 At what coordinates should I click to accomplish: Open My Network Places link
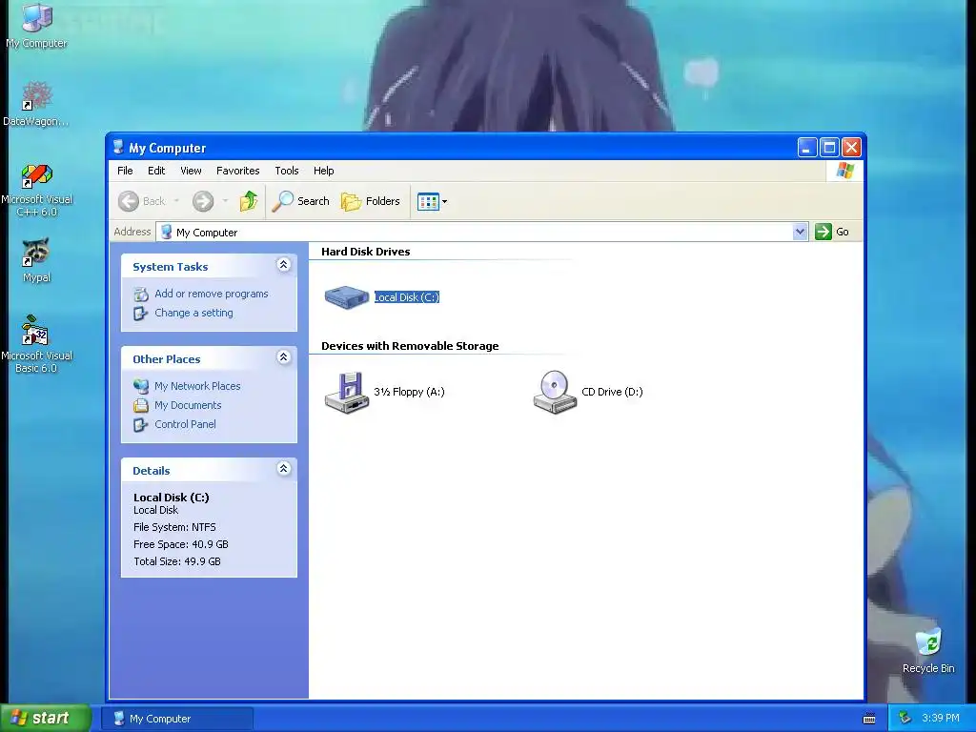coord(197,386)
